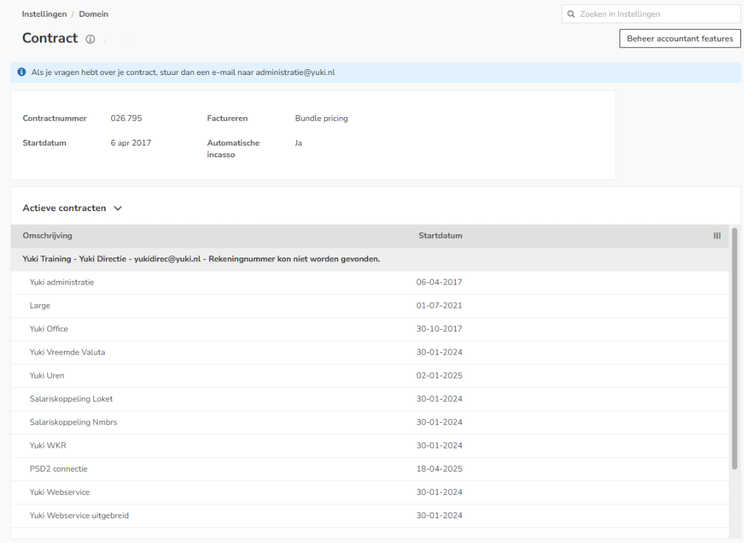Click the date 18-04-2025
Screen dimensions: 744x543
point(440,469)
